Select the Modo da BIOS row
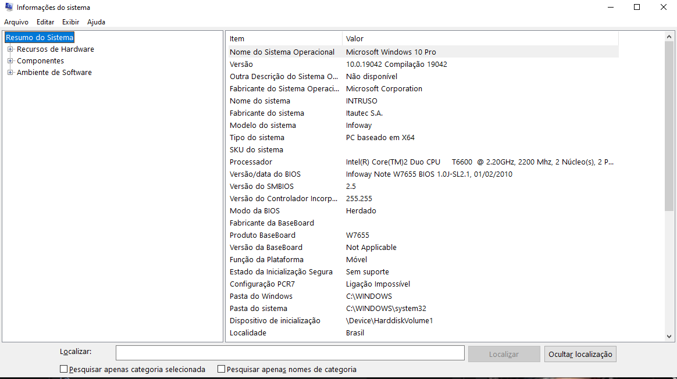The width and height of the screenshot is (677, 379). pos(423,210)
